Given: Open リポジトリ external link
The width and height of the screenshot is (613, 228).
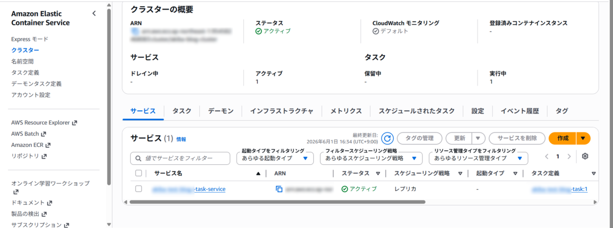Looking at the screenshot, I should click(x=29, y=156).
